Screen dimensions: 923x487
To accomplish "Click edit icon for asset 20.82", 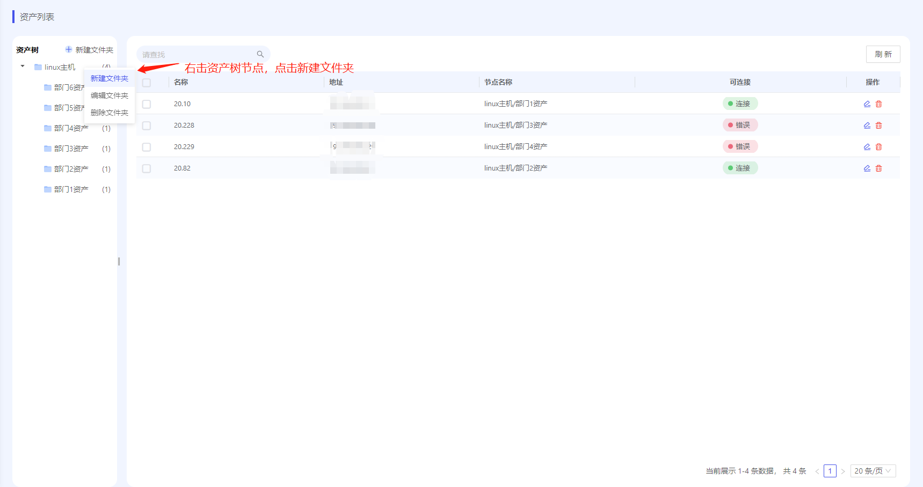I will [x=867, y=168].
